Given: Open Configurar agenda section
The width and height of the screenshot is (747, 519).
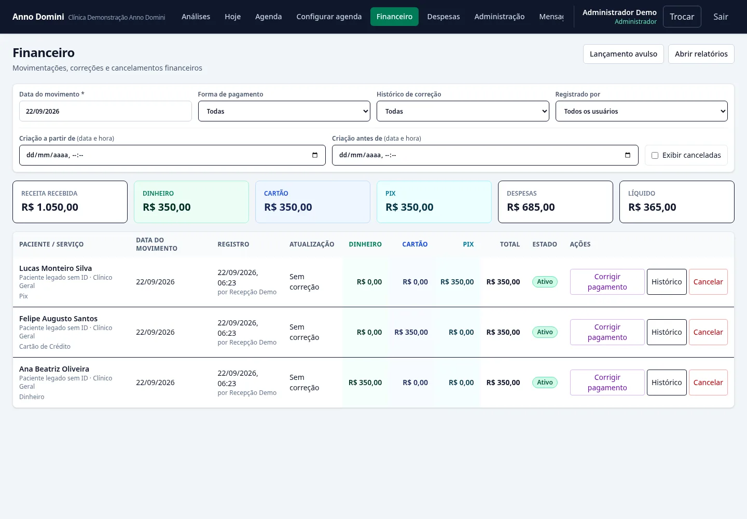Looking at the screenshot, I should (329, 17).
